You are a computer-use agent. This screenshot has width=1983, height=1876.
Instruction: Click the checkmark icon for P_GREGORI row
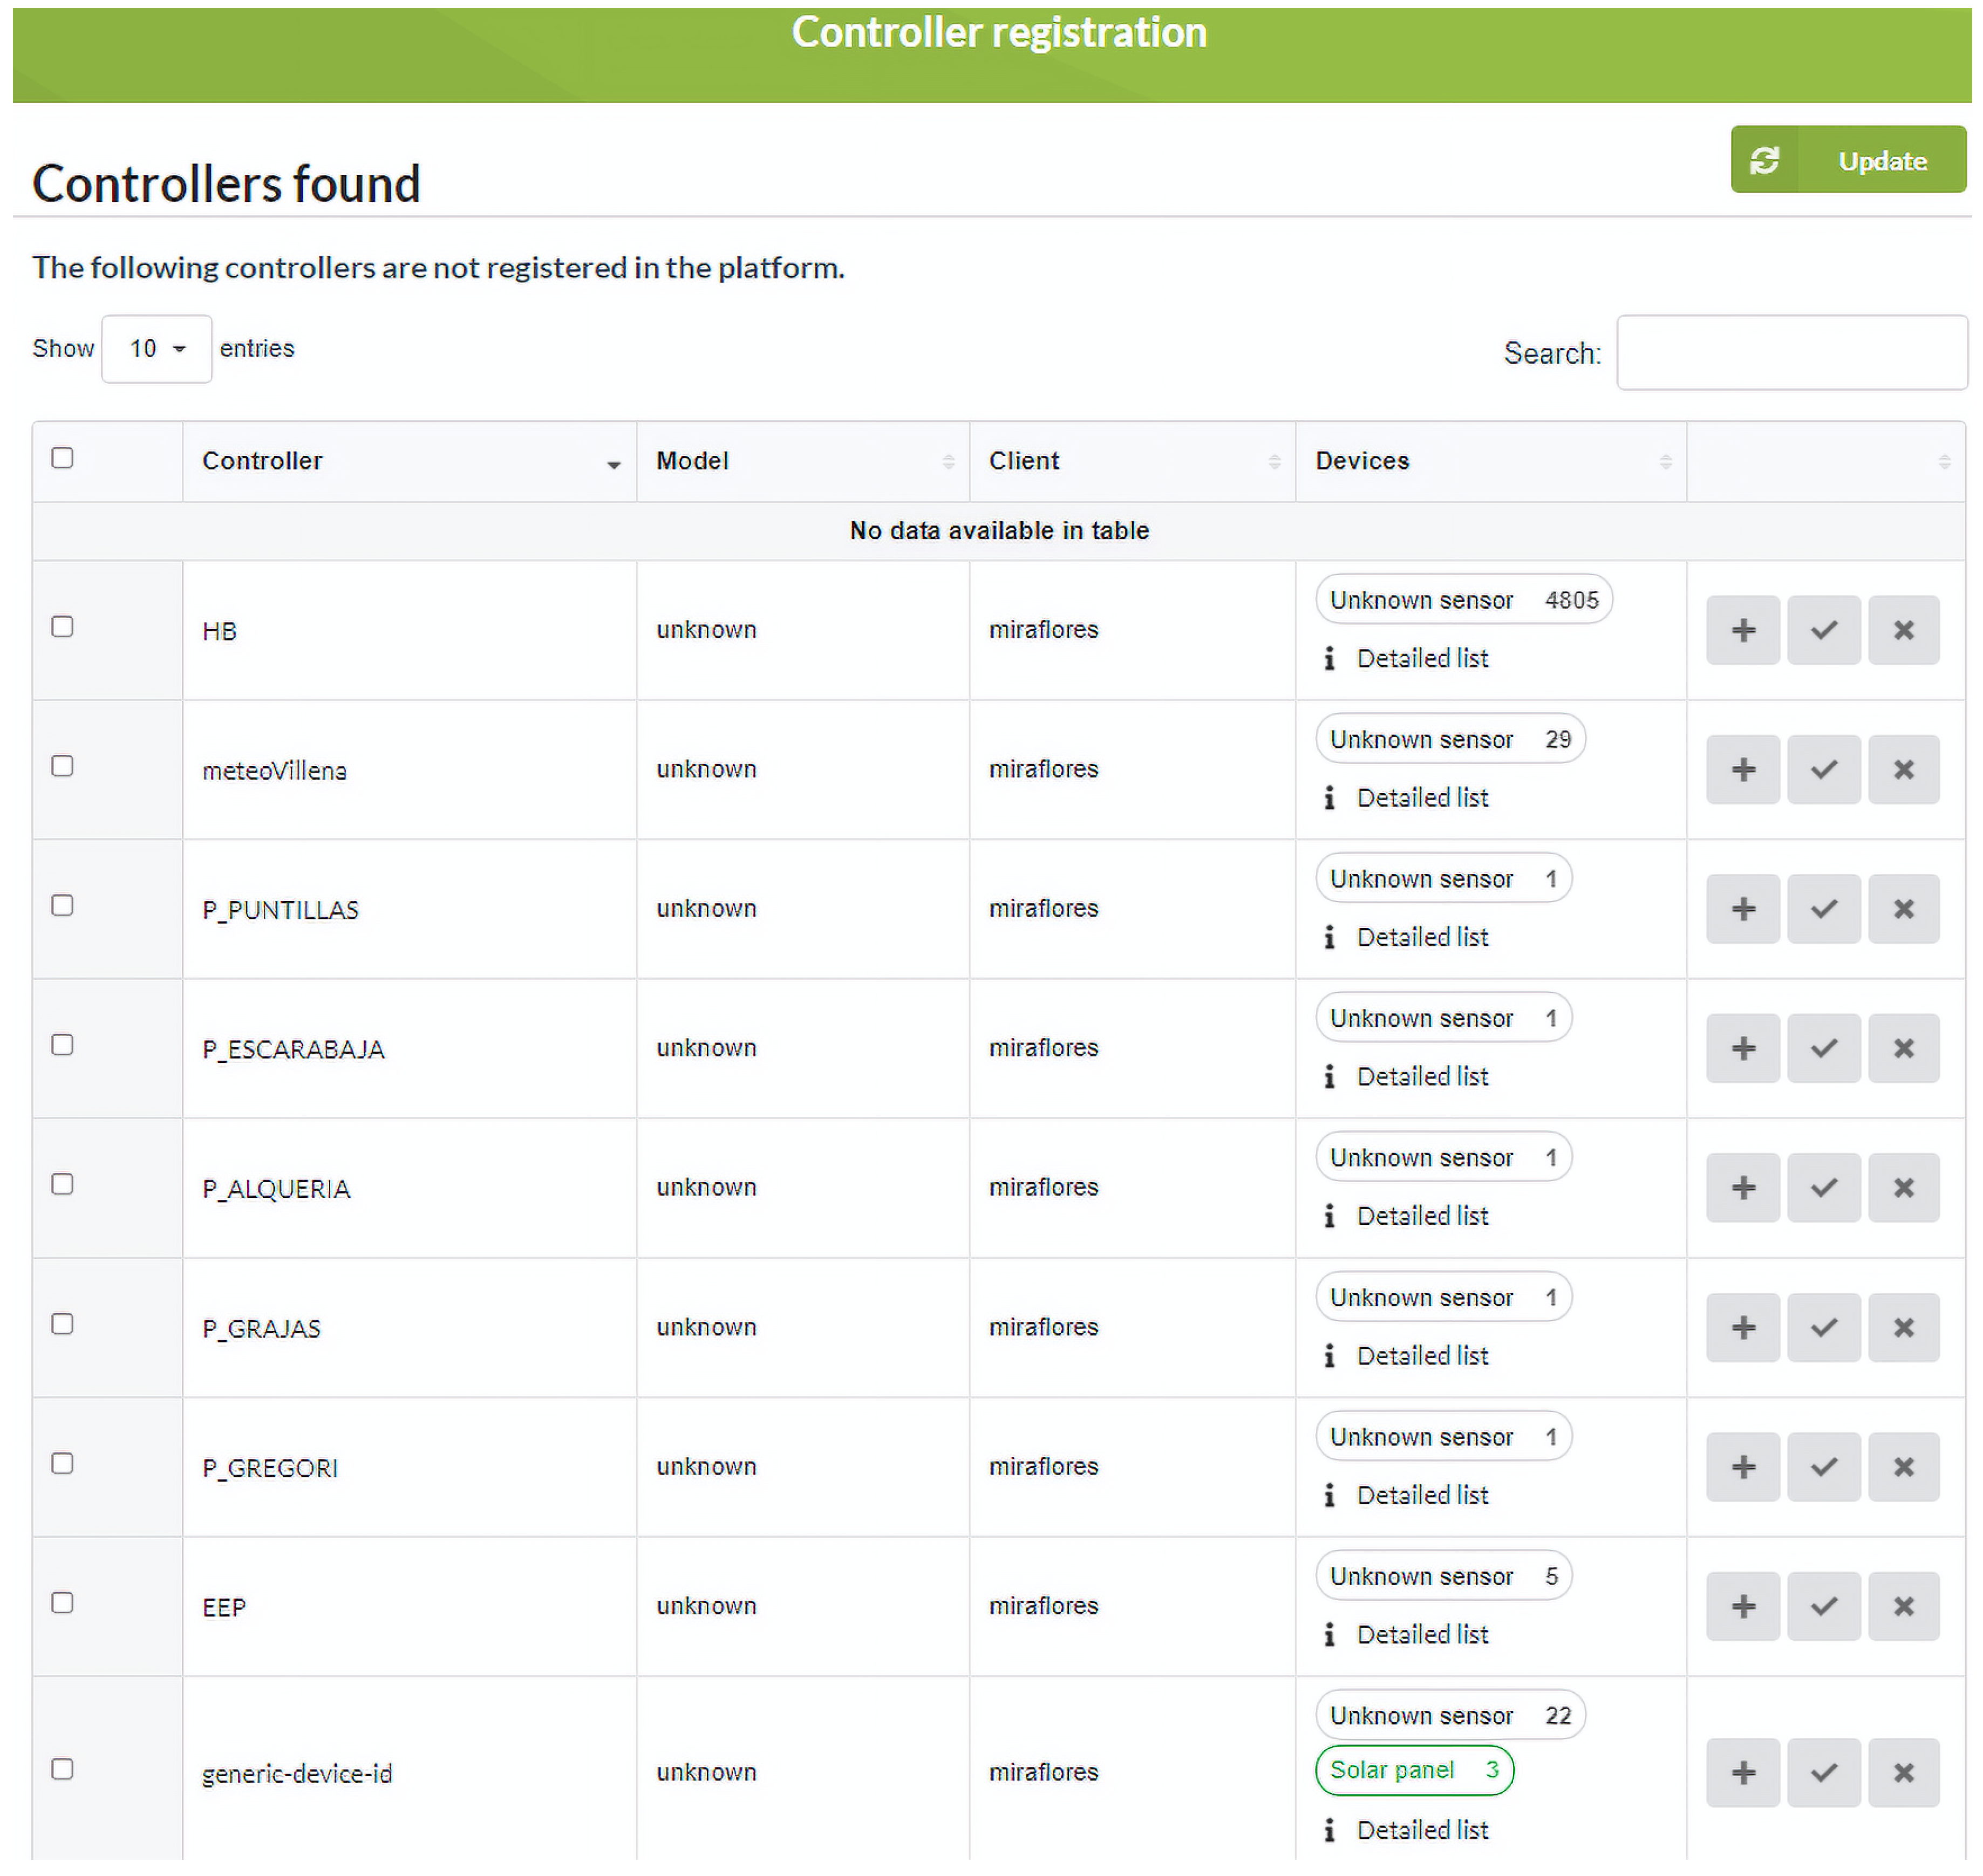pos(1823,1466)
